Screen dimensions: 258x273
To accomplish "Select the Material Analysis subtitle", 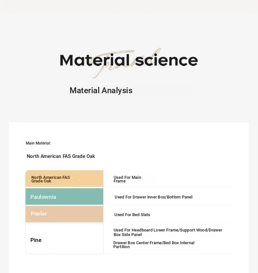I will coord(101,91).
